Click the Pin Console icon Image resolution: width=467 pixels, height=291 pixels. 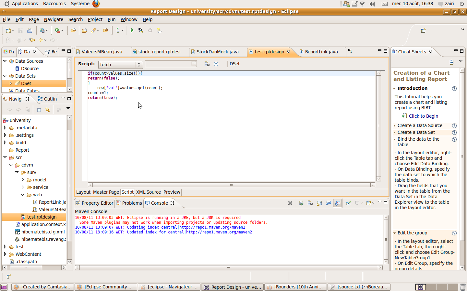pyautogui.click(x=348, y=203)
